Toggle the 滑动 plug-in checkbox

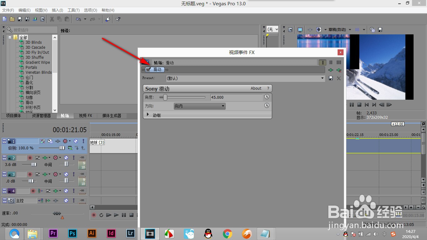click(148, 70)
